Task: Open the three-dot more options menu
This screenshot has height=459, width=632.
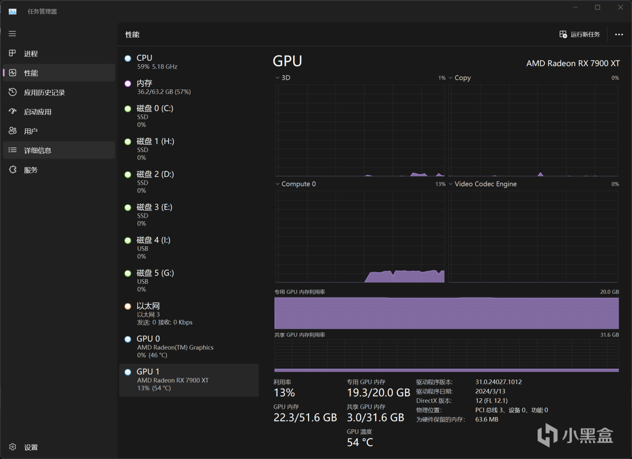Action: tap(619, 35)
